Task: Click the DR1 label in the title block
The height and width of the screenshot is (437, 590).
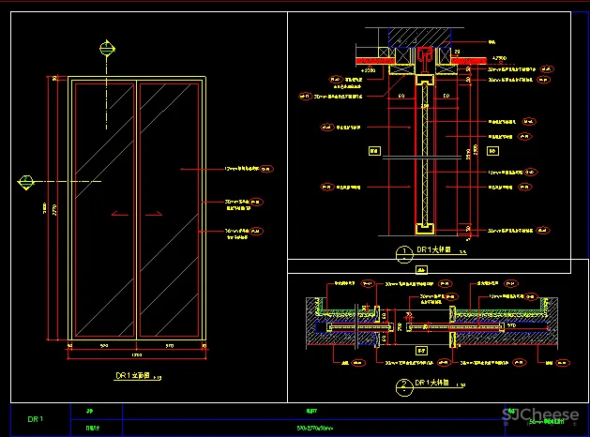Action: [x=34, y=418]
